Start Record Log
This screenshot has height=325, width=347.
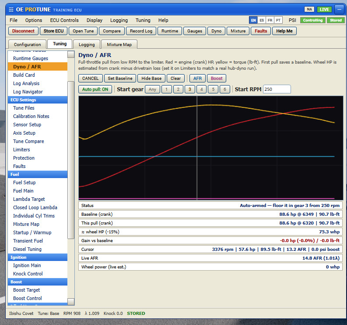click(x=141, y=31)
